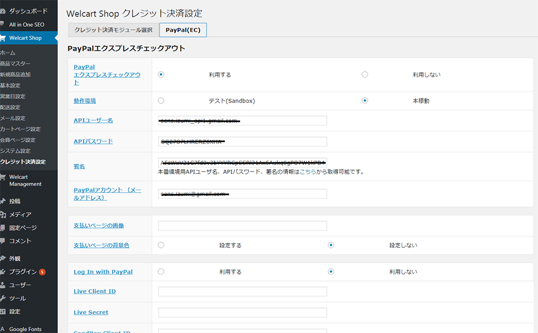Click the ツール wrench icon

coord(3,298)
